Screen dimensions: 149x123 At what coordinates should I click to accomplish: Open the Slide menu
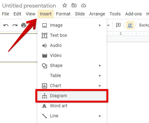click(x=80, y=14)
